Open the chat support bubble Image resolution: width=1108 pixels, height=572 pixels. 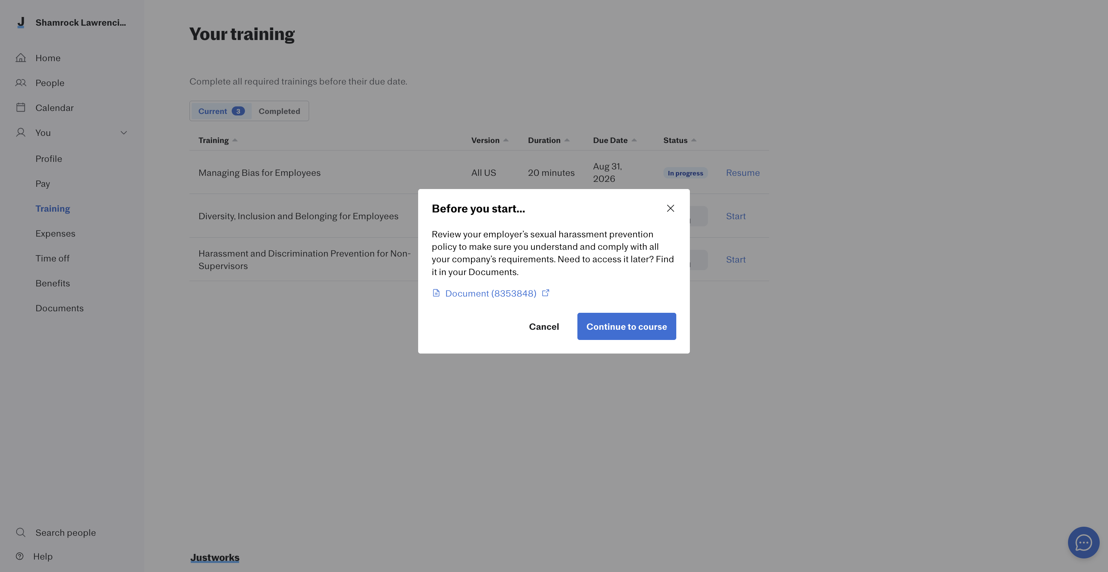[x=1083, y=542]
